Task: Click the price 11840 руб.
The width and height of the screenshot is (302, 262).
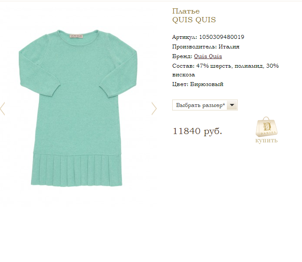Action: tap(198, 131)
